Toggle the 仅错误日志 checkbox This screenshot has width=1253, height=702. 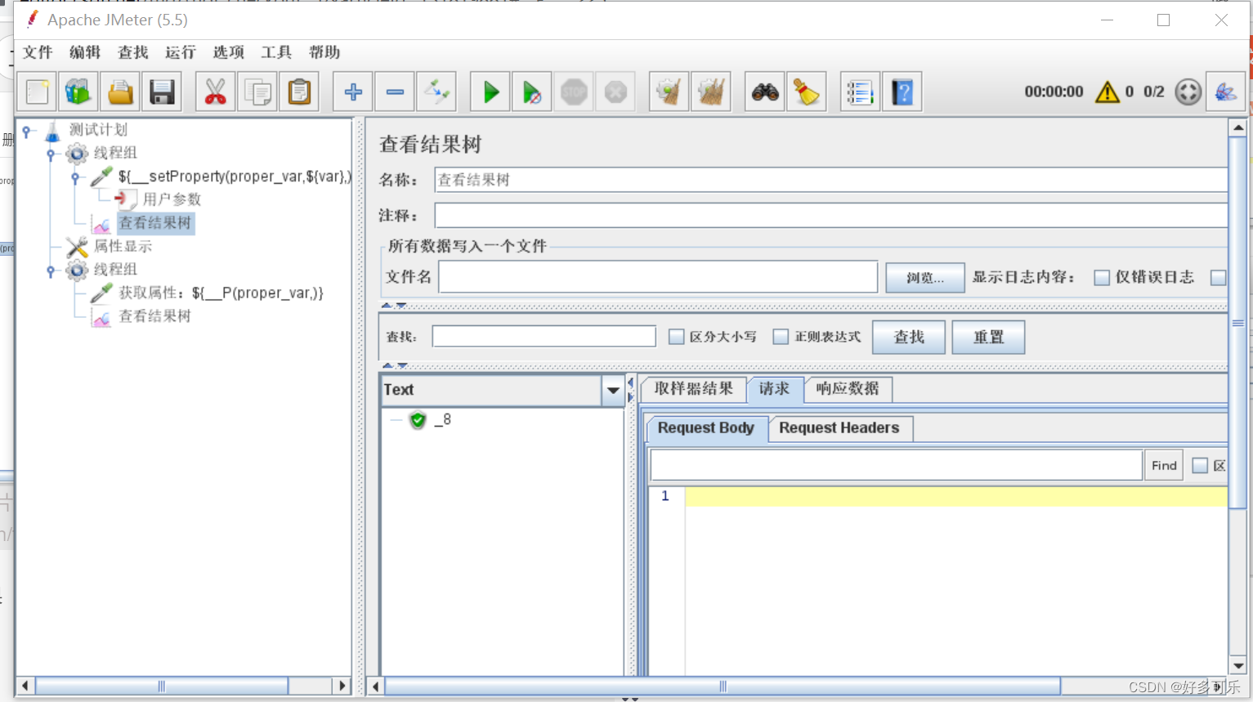(1102, 278)
